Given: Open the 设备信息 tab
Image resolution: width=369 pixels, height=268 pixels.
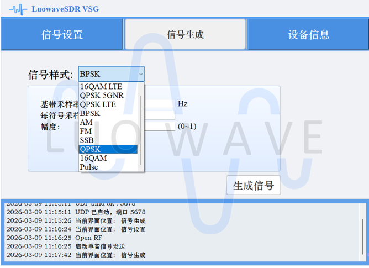Looking at the screenshot, I should tap(308, 35).
